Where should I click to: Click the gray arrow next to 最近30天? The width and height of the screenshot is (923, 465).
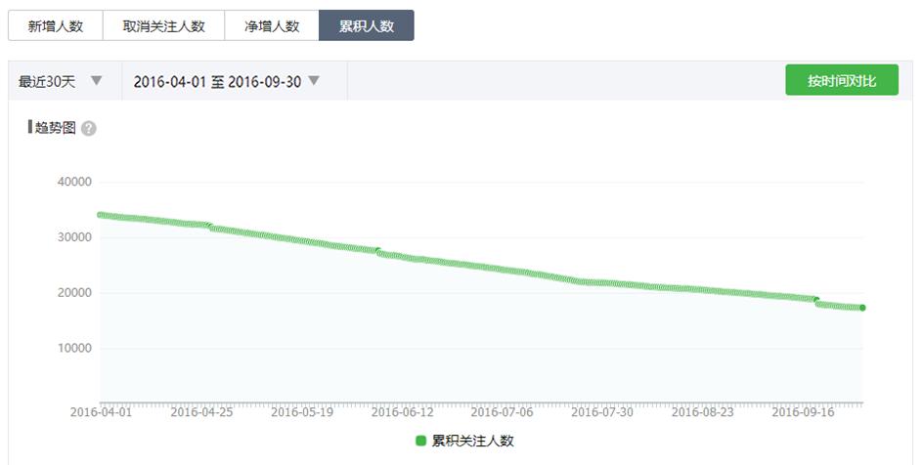tap(97, 80)
